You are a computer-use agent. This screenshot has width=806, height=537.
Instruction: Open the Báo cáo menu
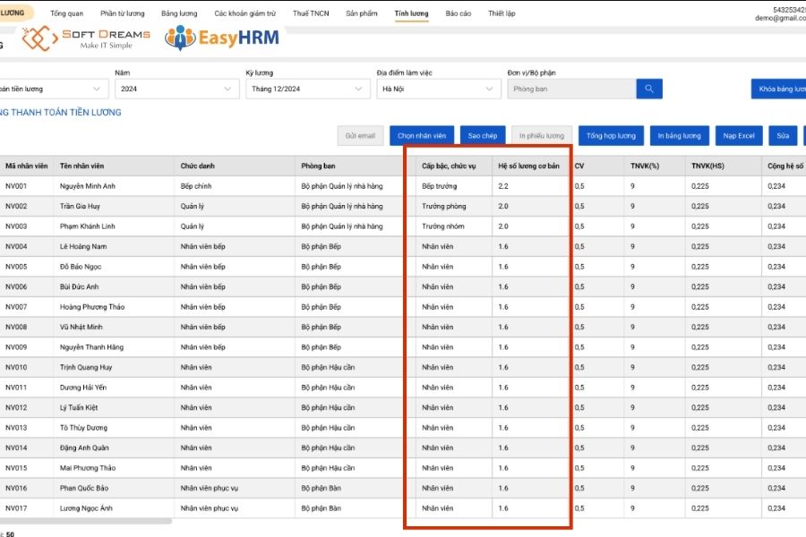pos(459,13)
